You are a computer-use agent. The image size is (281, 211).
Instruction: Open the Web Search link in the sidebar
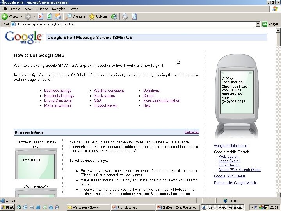point(228,156)
